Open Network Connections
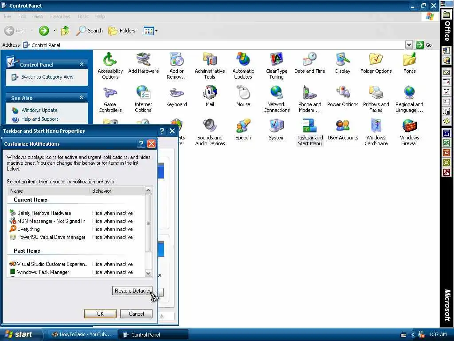The width and height of the screenshot is (454, 341). pyautogui.click(x=276, y=99)
